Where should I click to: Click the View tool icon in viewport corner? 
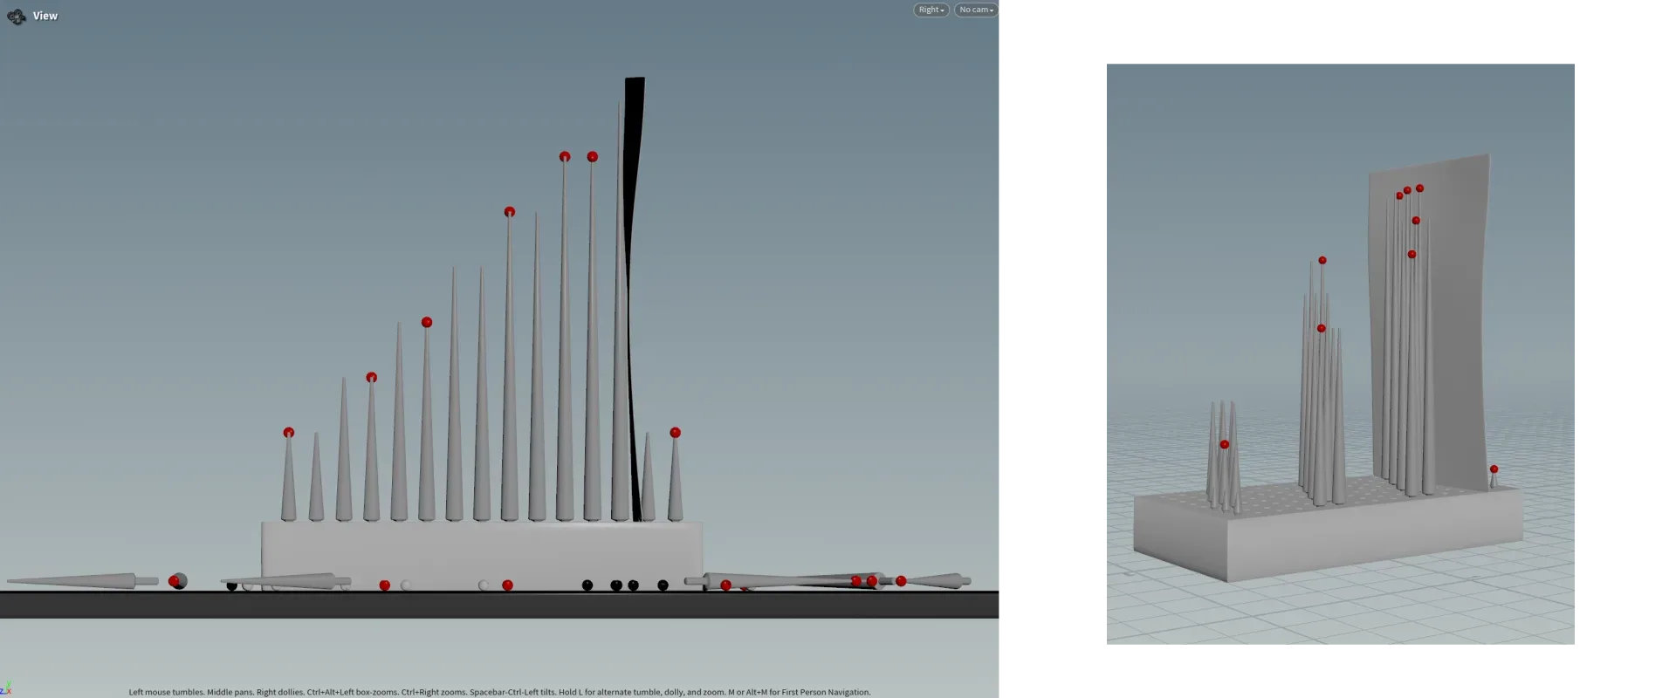coord(16,16)
